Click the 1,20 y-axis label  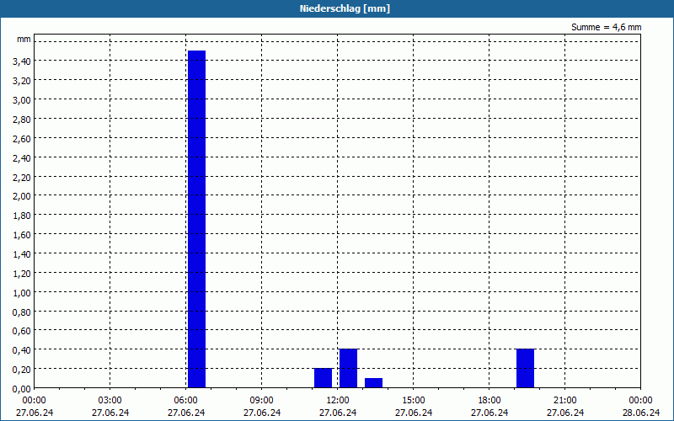tap(22, 274)
